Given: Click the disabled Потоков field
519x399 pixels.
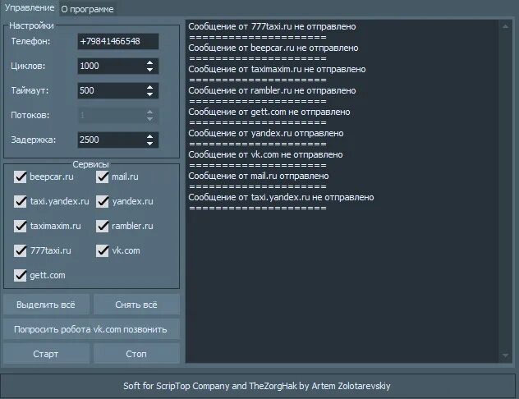Looking at the screenshot, I should 117,115.
